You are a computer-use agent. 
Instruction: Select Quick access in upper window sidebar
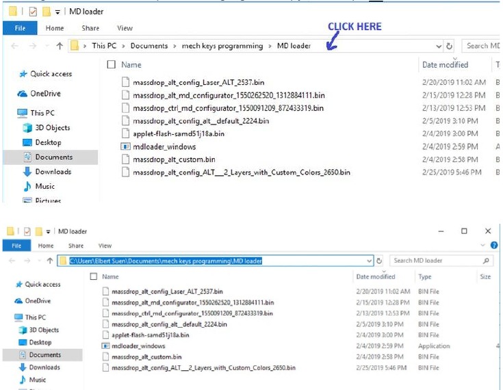click(46, 74)
